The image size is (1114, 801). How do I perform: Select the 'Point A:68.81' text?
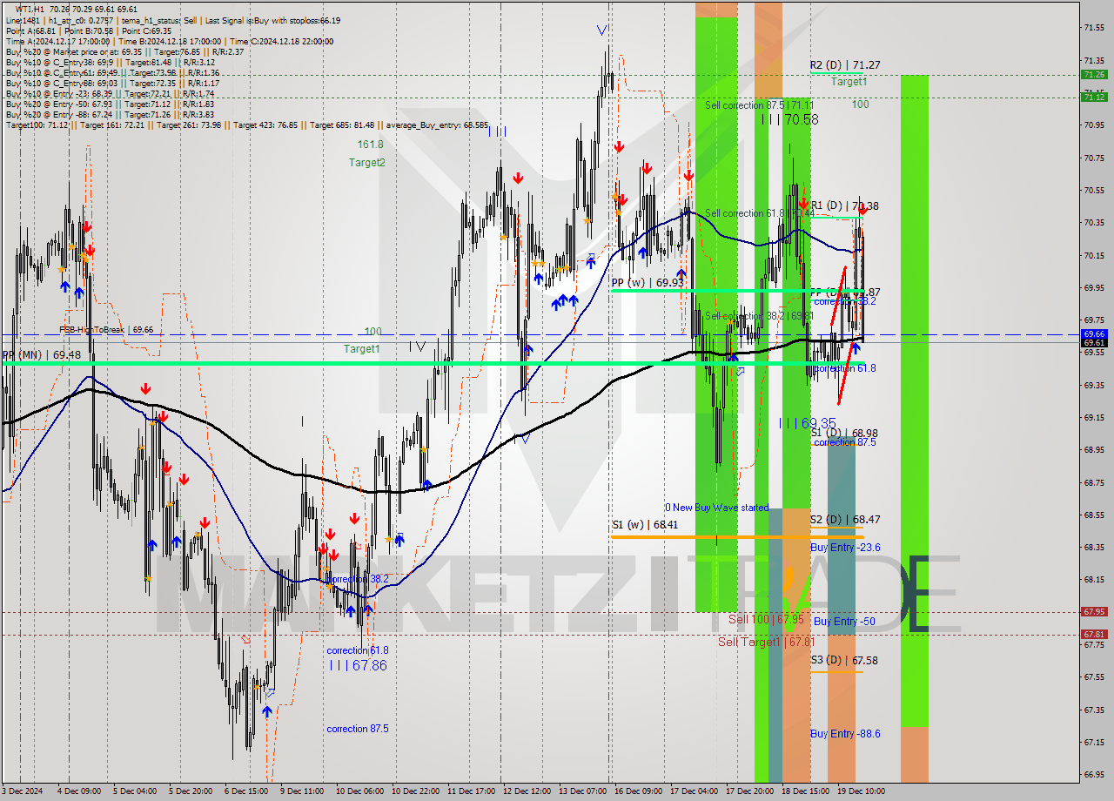tap(33, 30)
